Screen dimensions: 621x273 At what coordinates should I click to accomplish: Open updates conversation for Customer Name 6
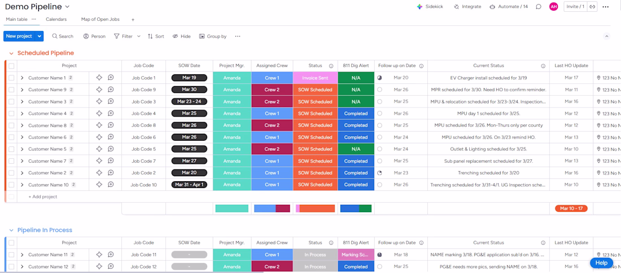[x=111, y=137]
